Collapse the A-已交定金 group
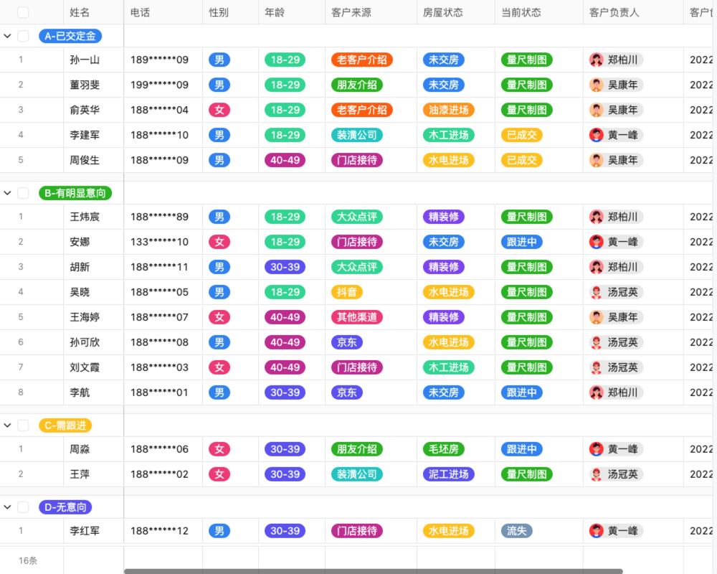717x574 pixels. coord(8,35)
